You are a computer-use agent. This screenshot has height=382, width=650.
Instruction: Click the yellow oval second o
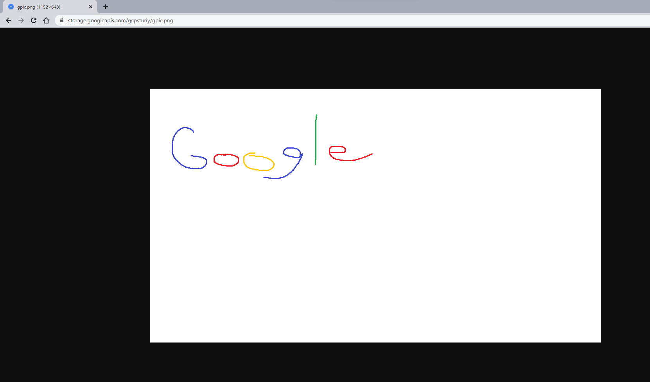[x=258, y=161]
